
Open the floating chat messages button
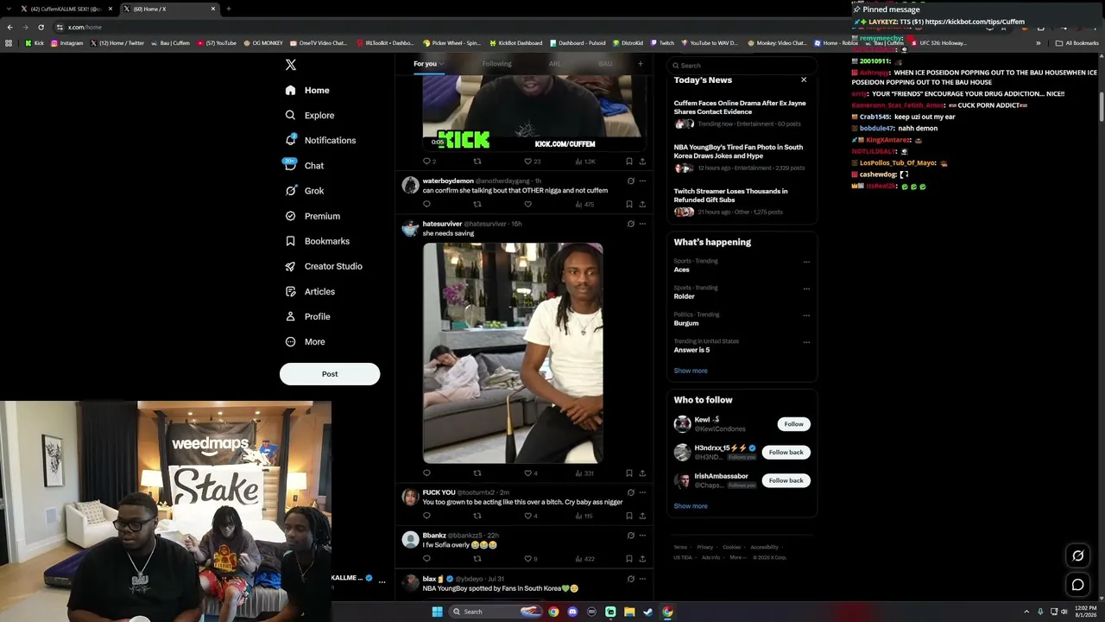click(1077, 585)
